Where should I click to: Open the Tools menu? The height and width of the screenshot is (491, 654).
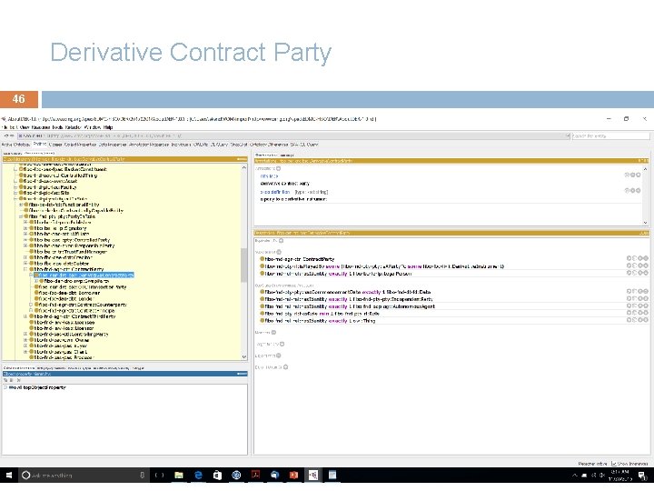point(57,127)
